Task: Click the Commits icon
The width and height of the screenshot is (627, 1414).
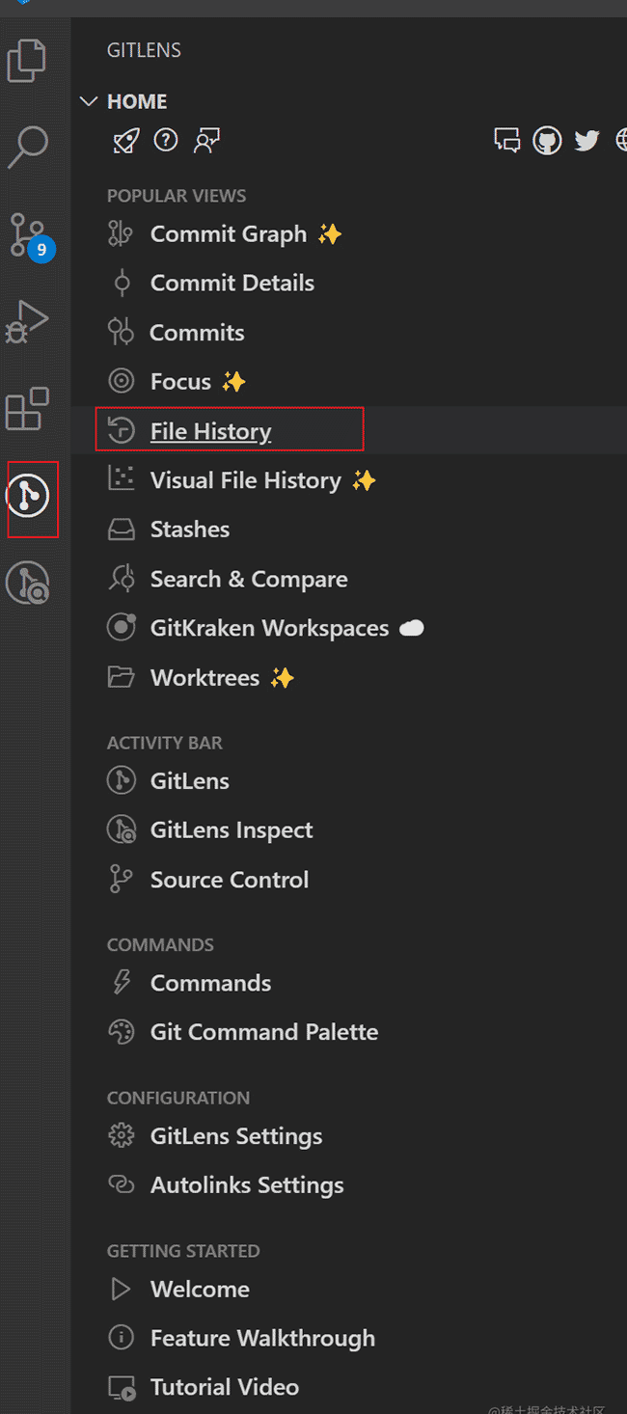Action: tap(121, 333)
